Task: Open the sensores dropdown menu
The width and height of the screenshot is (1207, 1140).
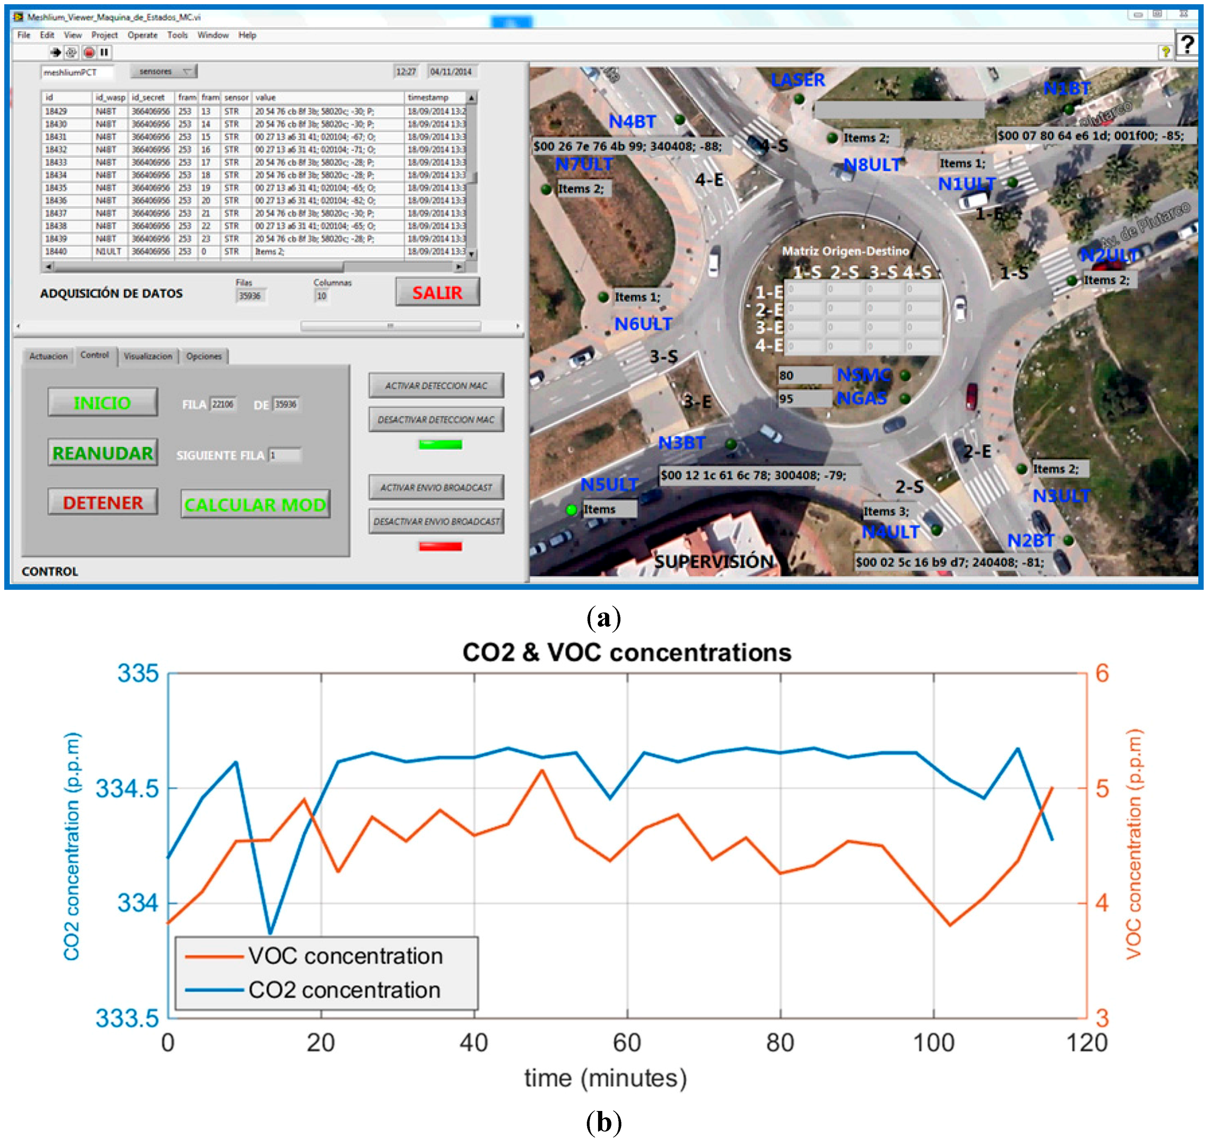Action: pyautogui.click(x=164, y=72)
